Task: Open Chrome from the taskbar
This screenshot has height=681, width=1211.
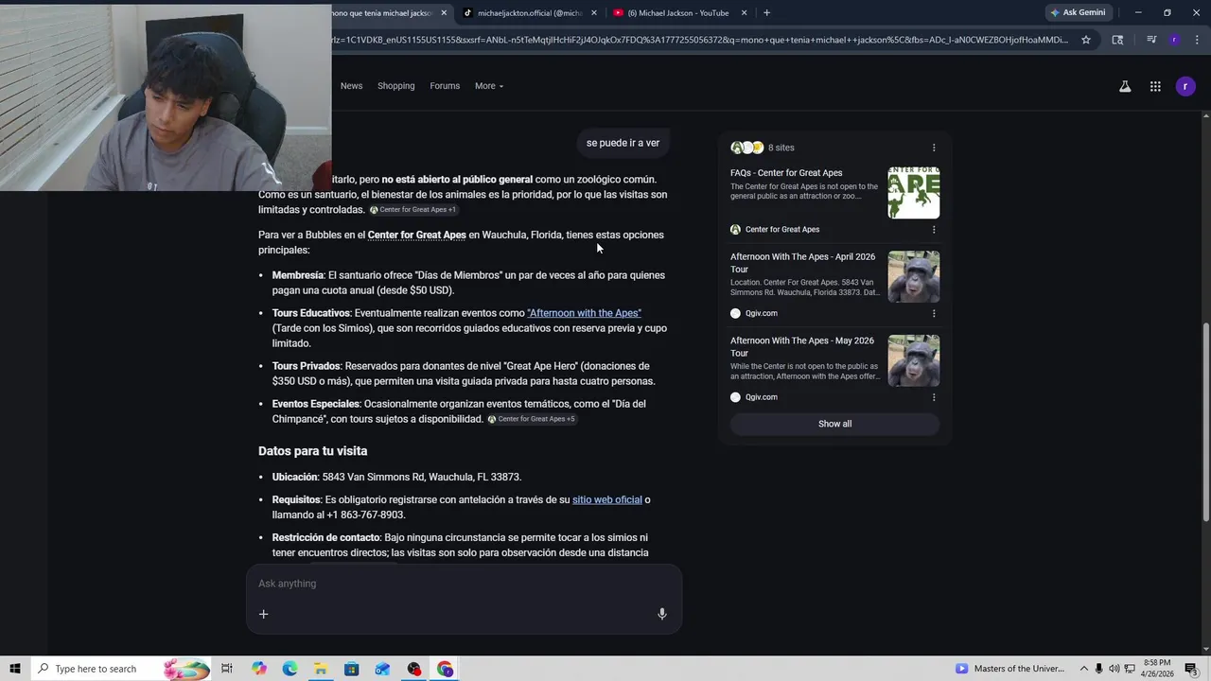Action: [445, 669]
